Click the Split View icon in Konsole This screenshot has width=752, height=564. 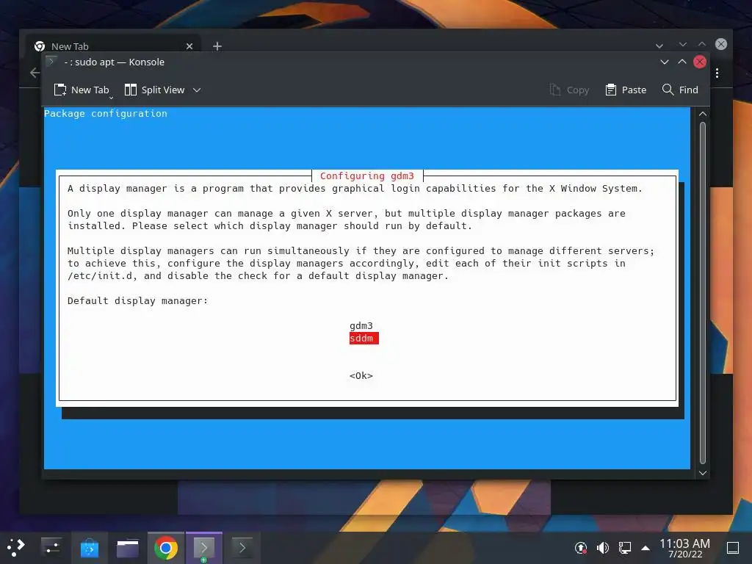tap(131, 90)
